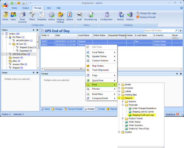This screenshot has width=184, height=148.
Task: Pin the Notes panel
Action: tap(33, 73)
